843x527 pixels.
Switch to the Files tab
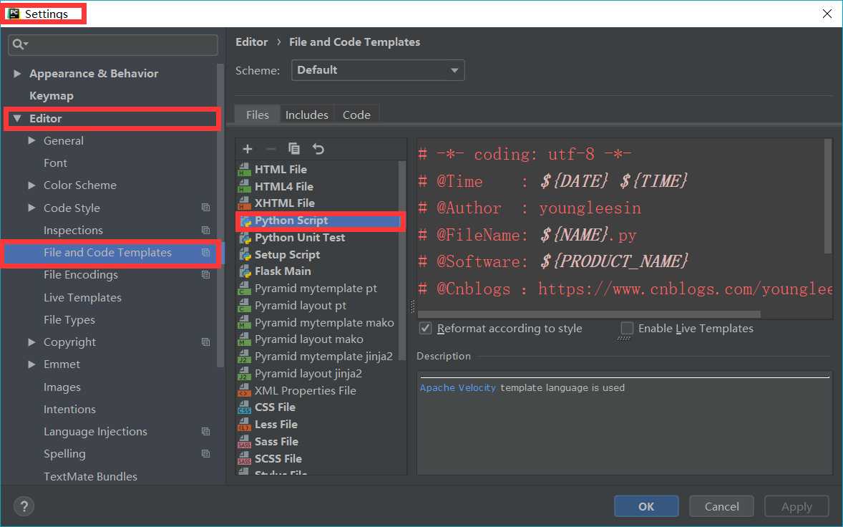(258, 115)
